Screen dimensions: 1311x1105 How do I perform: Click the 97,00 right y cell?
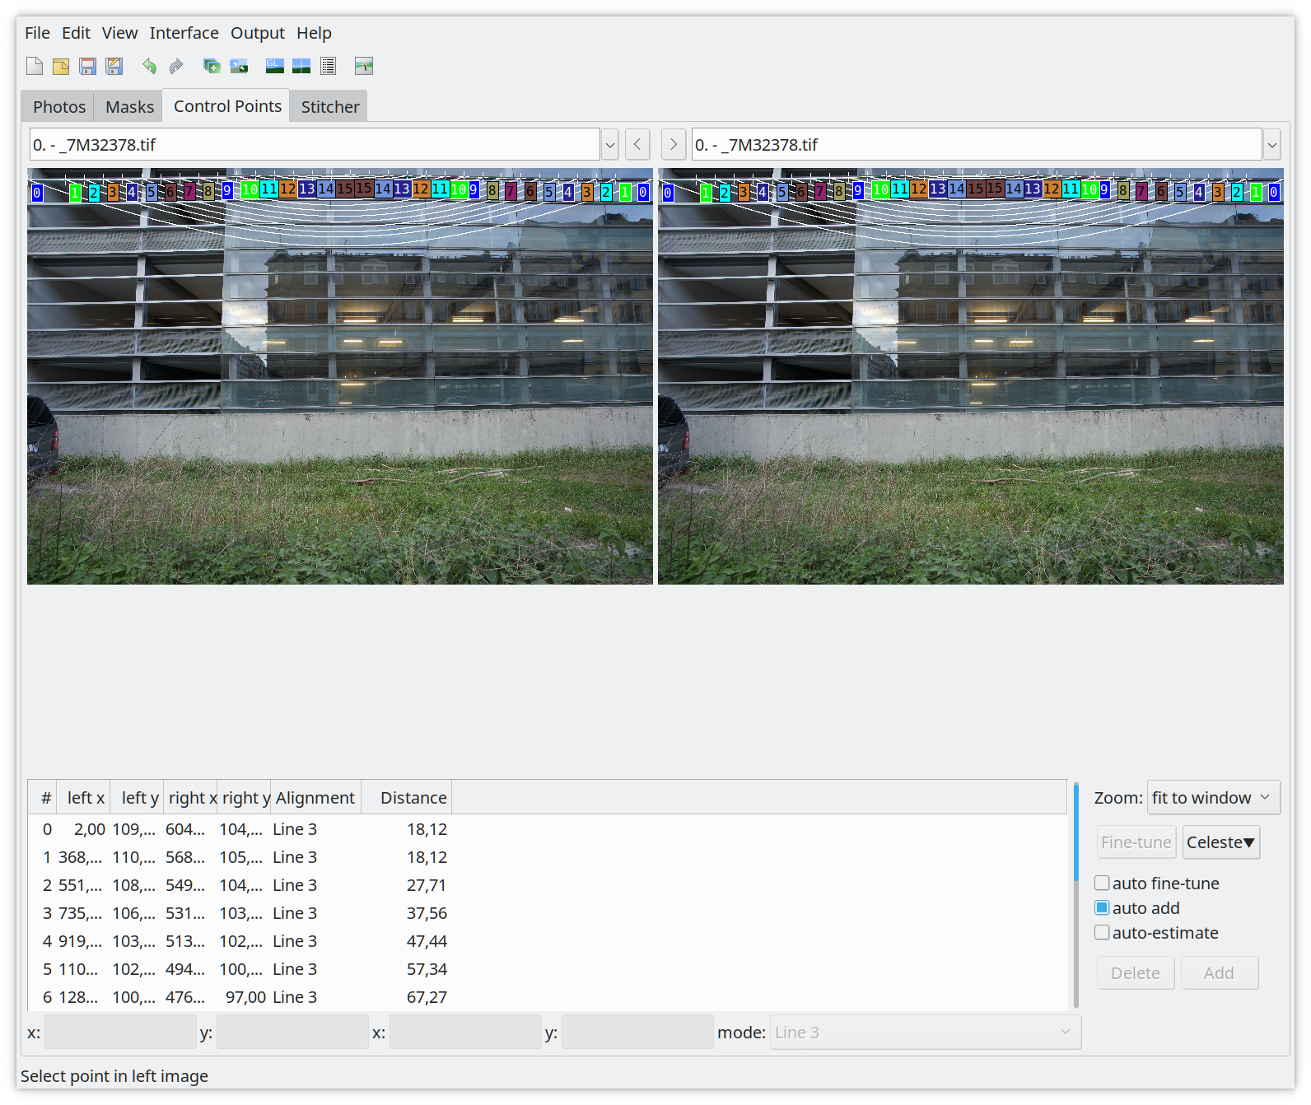[245, 997]
